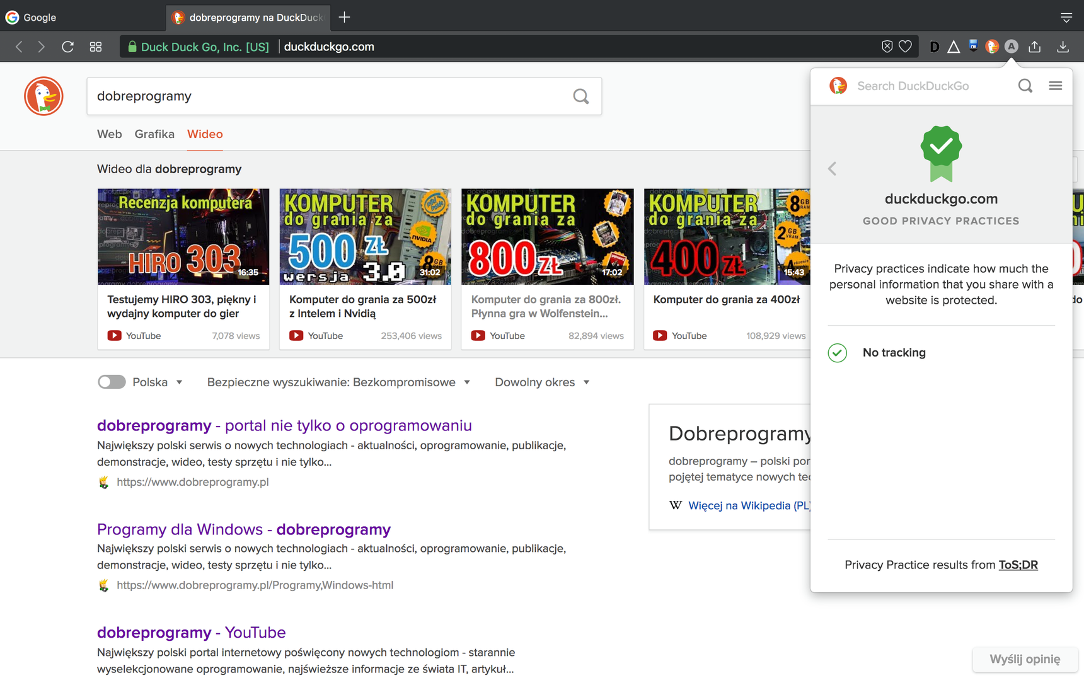Toggle the Polska region switch

pyautogui.click(x=112, y=382)
